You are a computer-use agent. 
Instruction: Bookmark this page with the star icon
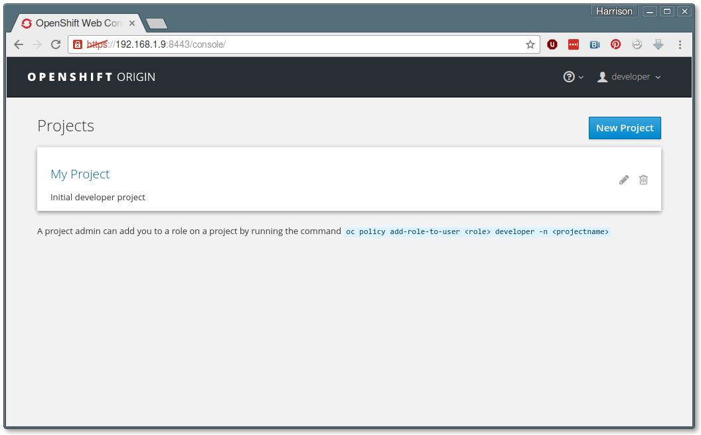point(530,44)
